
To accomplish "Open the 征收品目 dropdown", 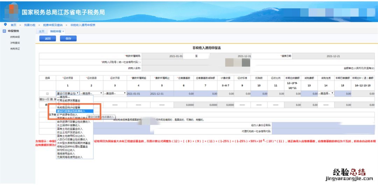I will tap(91, 94).
